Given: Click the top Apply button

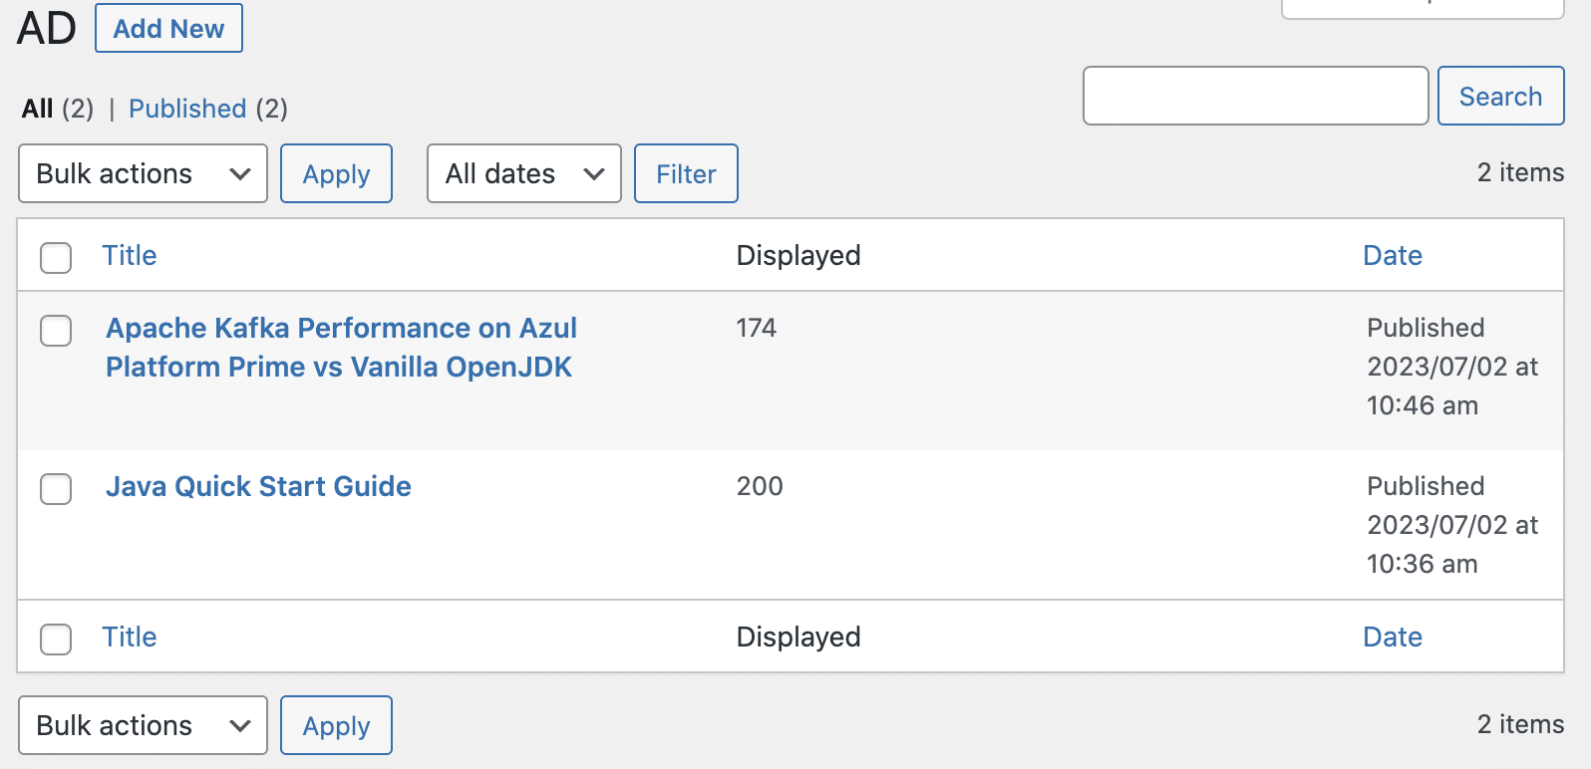Looking at the screenshot, I should tap(336, 174).
